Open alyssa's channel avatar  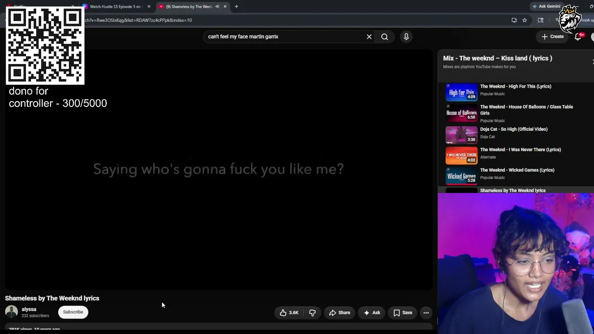click(12, 312)
